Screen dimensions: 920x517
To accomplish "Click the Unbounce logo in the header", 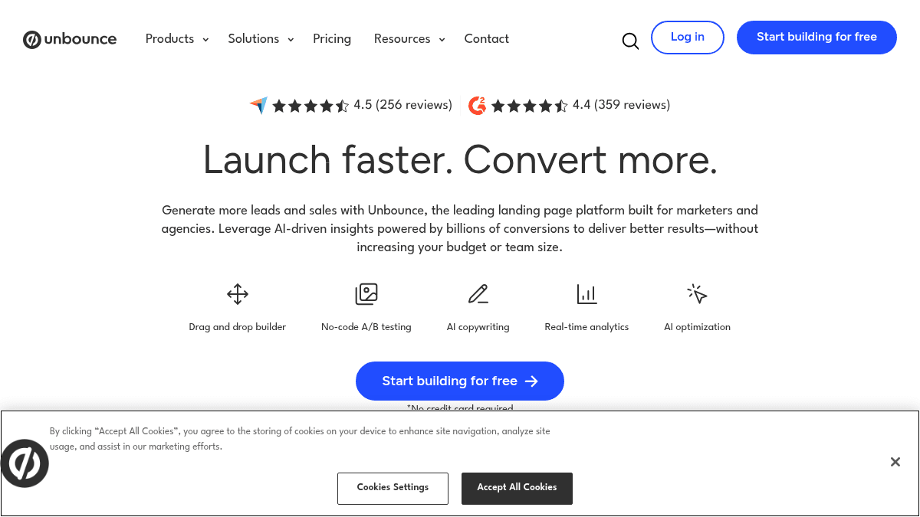I will 70,39.
